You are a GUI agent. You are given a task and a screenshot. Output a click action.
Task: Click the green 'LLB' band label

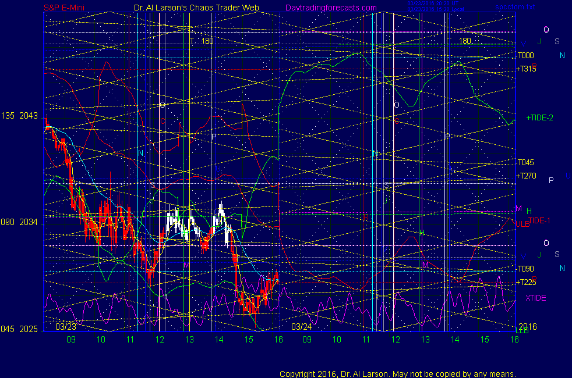coord(522,331)
